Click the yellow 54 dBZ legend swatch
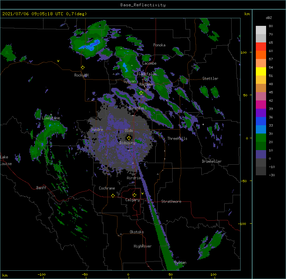The image size is (286, 279). click(x=261, y=72)
